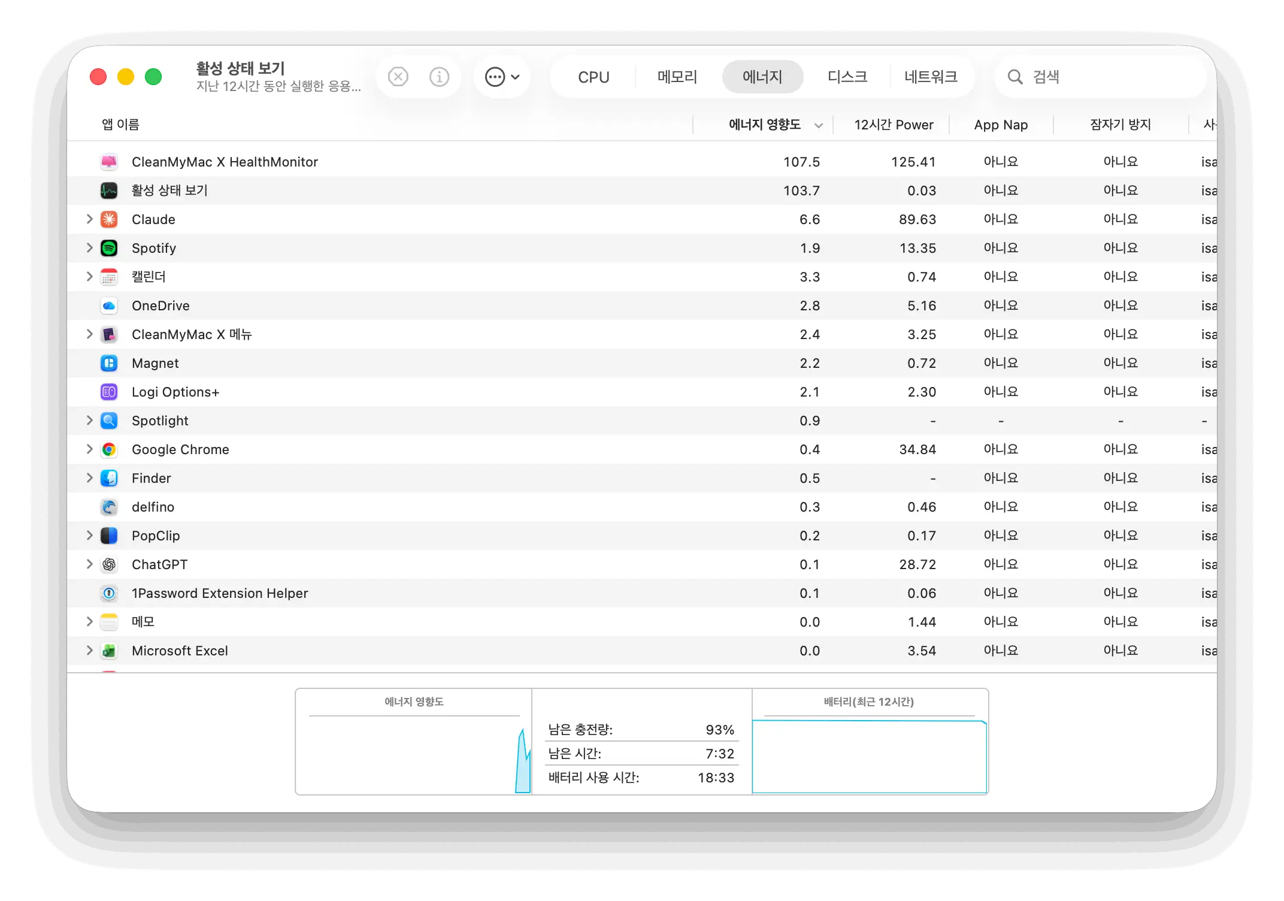Open the ellipsis action menu dropdown
Screen dimensions: 1284x901
pyautogui.click(x=502, y=77)
